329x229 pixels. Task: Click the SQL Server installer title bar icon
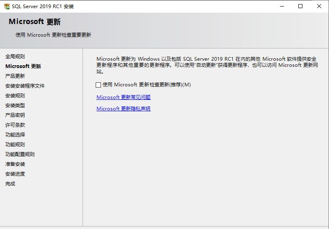pyautogui.click(x=7, y=6)
